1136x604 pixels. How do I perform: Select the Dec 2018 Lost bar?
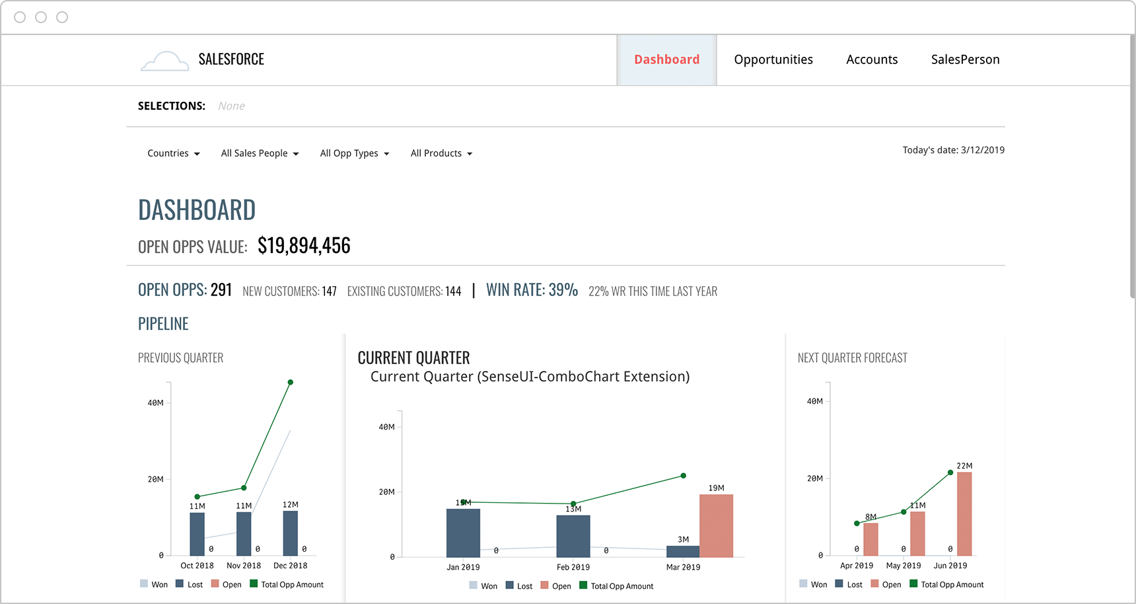(x=291, y=533)
